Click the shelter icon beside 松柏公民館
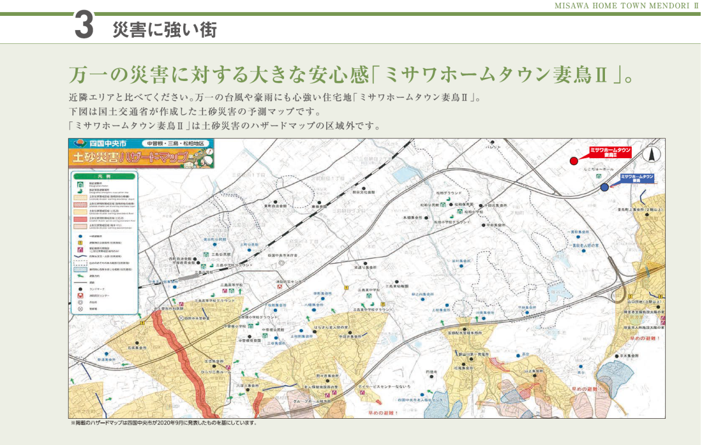Viewport: 702px width, 445px height. 443,205
